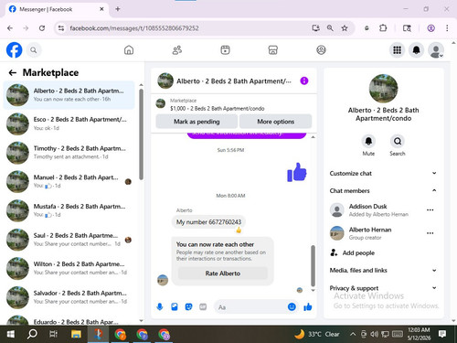Search in conversation via Search icon
Screen dimensions: 457x343
tap(398, 141)
